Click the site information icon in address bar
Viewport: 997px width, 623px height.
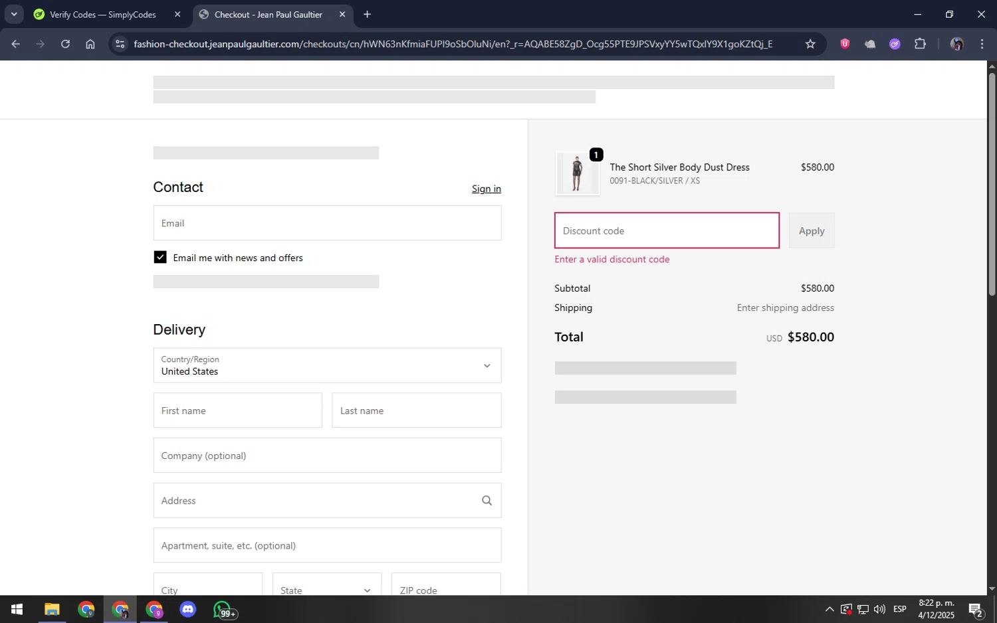[120, 44]
